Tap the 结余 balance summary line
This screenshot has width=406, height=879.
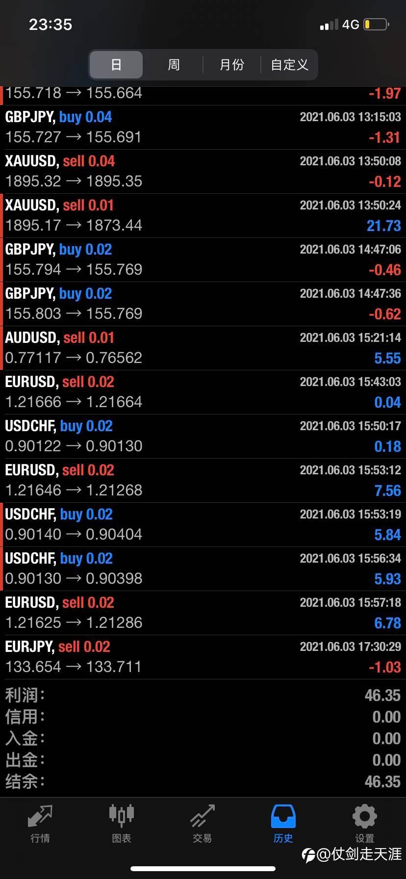tap(203, 781)
